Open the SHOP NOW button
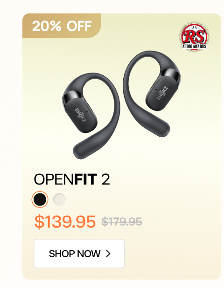The image size is (224, 288). 79,254
